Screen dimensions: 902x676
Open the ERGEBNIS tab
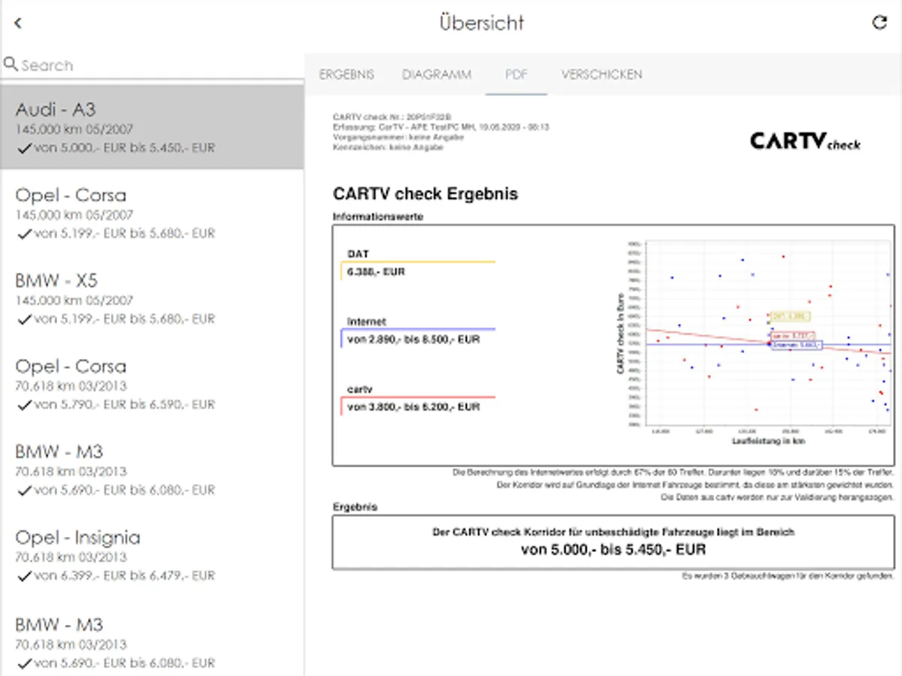[347, 74]
